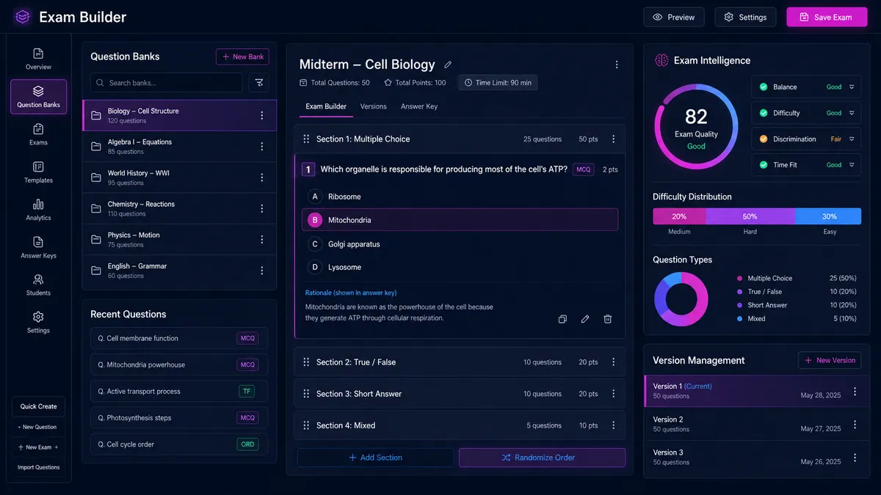
Task: Open recent question Cell membrane function
Action: 179,338
